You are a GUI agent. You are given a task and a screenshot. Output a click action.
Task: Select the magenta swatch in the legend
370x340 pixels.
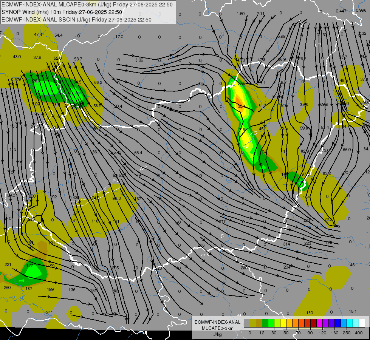coord(319,323)
